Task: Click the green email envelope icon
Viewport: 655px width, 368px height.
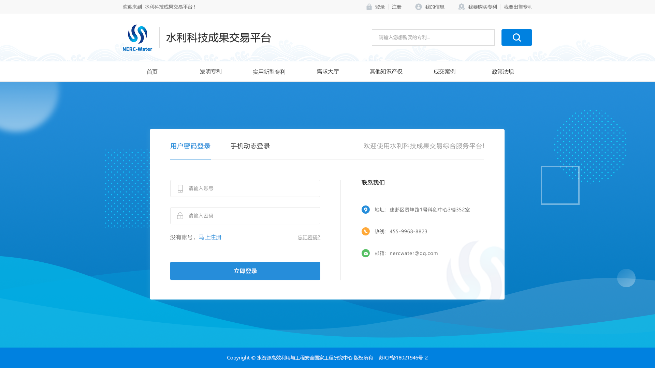Action: tap(366, 253)
